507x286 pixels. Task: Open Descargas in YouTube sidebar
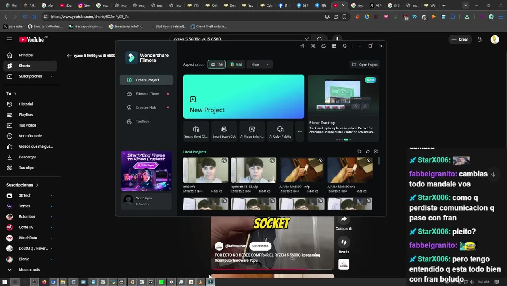[x=30, y=157]
